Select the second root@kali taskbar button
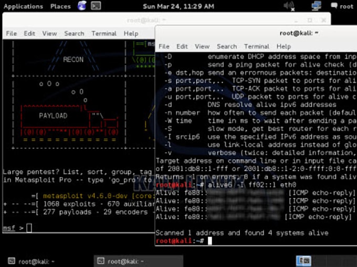This screenshot has width=357, height=267. pyautogui.click(x=120, y=261)
